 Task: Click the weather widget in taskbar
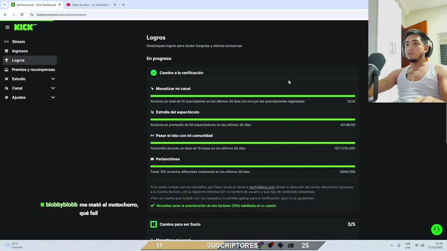point(13,245)
